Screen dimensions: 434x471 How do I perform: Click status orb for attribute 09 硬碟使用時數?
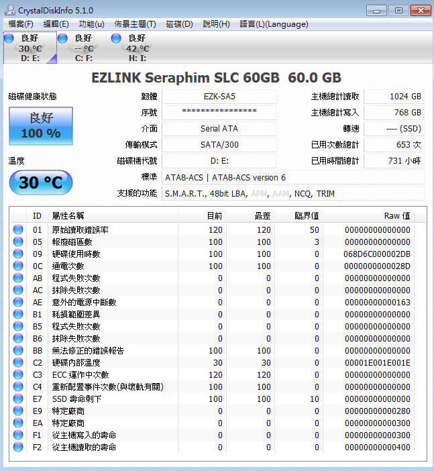coord(18,254)
